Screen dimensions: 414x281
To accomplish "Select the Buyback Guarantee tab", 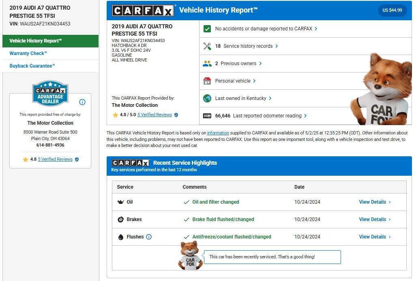I will pyautogui.click(x=32, y=66).
